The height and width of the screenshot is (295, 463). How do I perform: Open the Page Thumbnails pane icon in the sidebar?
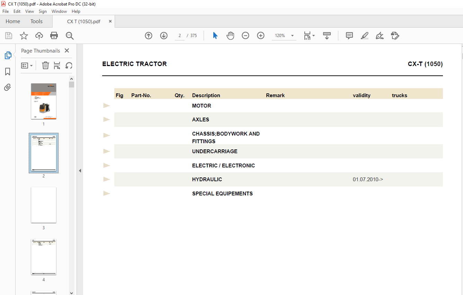coord(8,55)
